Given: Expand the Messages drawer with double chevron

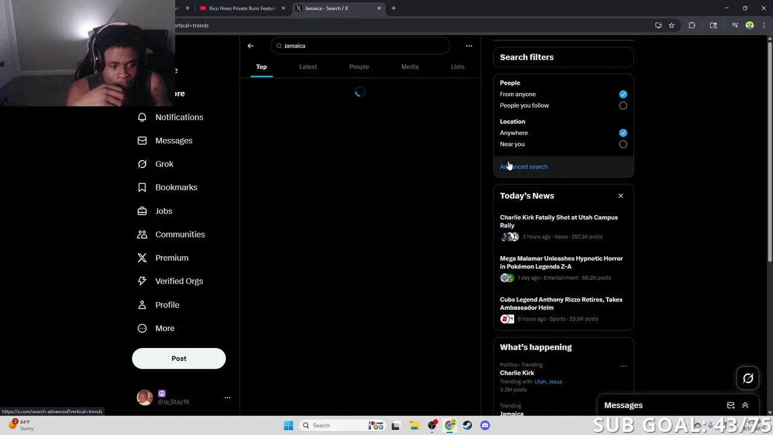Looking at the screenshot, I should tap(745, 405).
